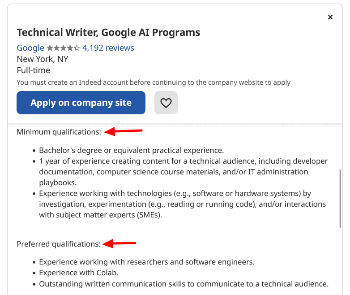Click the Technical Writer job title heading
The height and width of the screenshot is (295, 350).
tap(108, 32)
